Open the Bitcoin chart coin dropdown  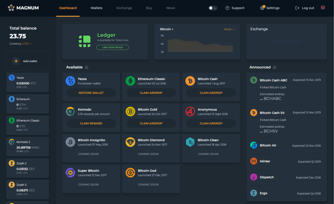[x=167, y=29]
